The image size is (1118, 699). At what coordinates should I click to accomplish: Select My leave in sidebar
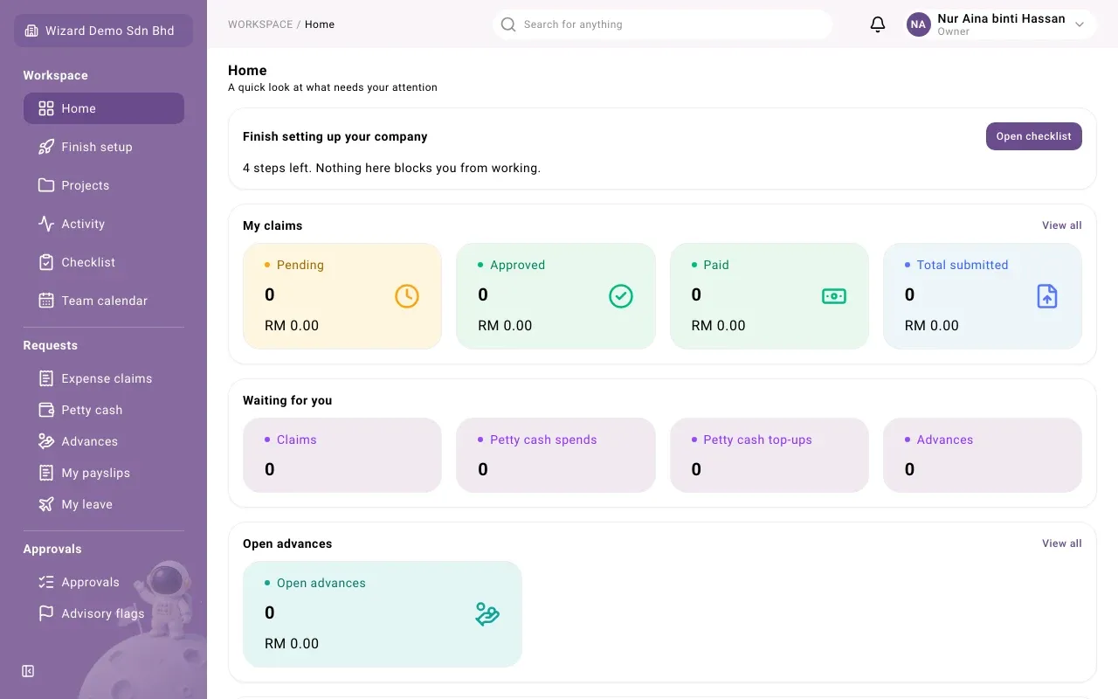(103, 504)
